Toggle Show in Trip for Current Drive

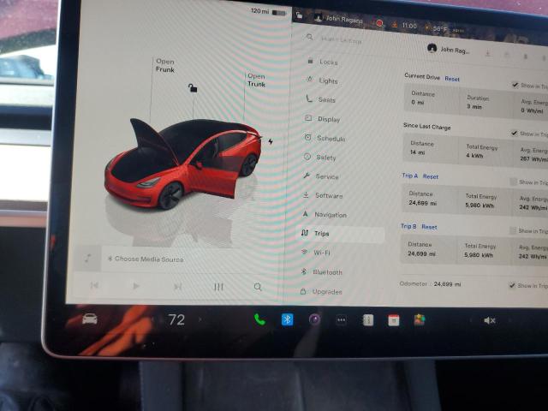[x=515, y=86]
